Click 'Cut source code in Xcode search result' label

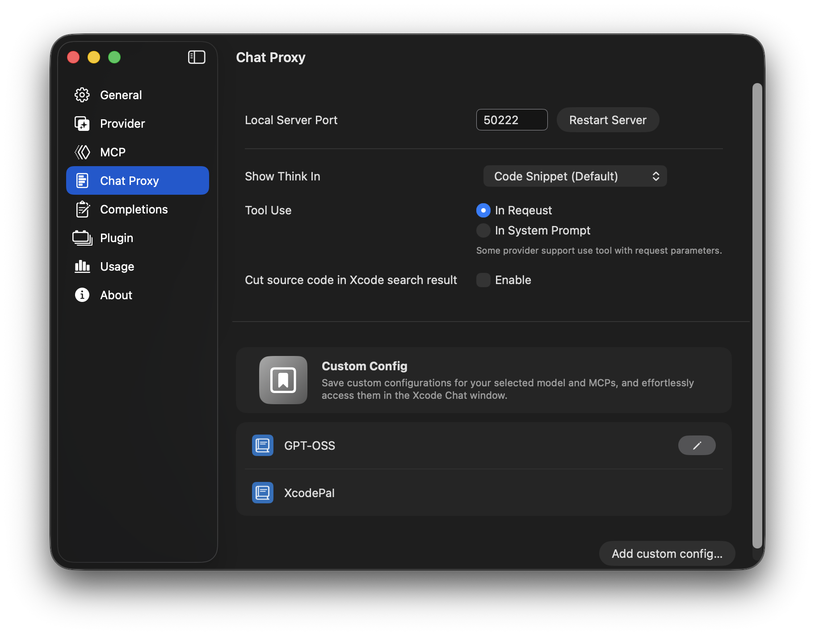pyautogui.click(x=351, y=280)
